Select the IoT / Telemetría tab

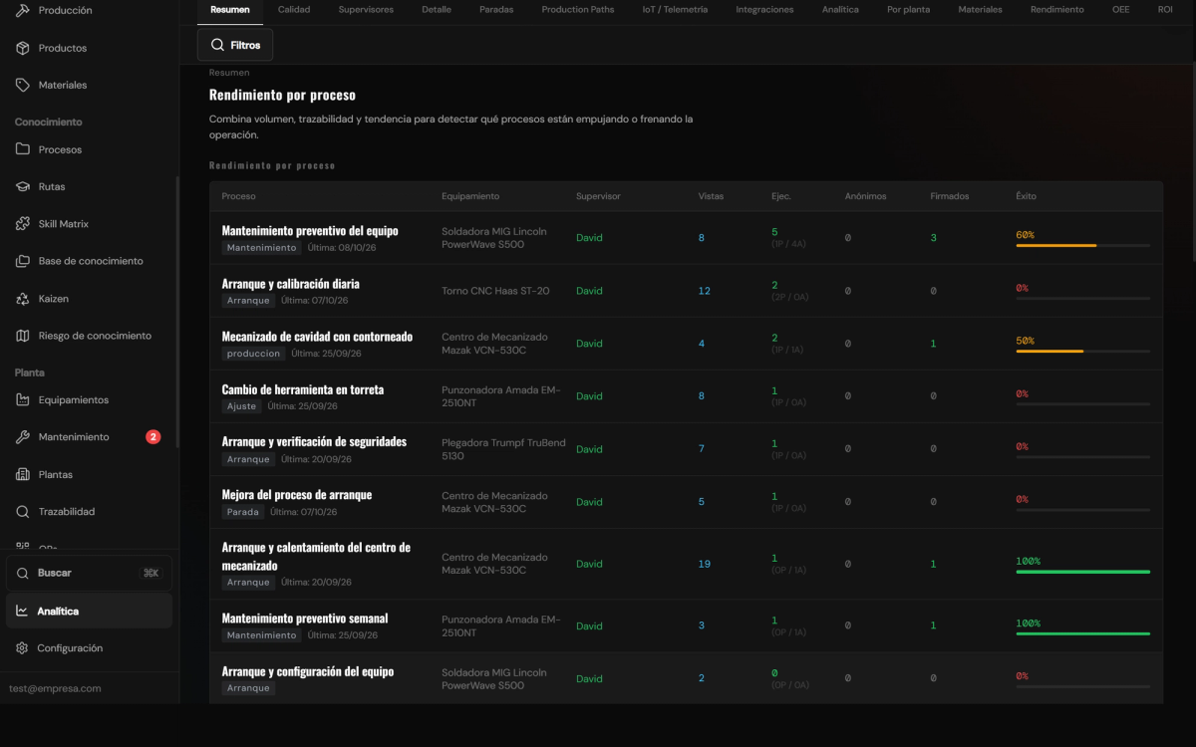click(x=676, y=10)
